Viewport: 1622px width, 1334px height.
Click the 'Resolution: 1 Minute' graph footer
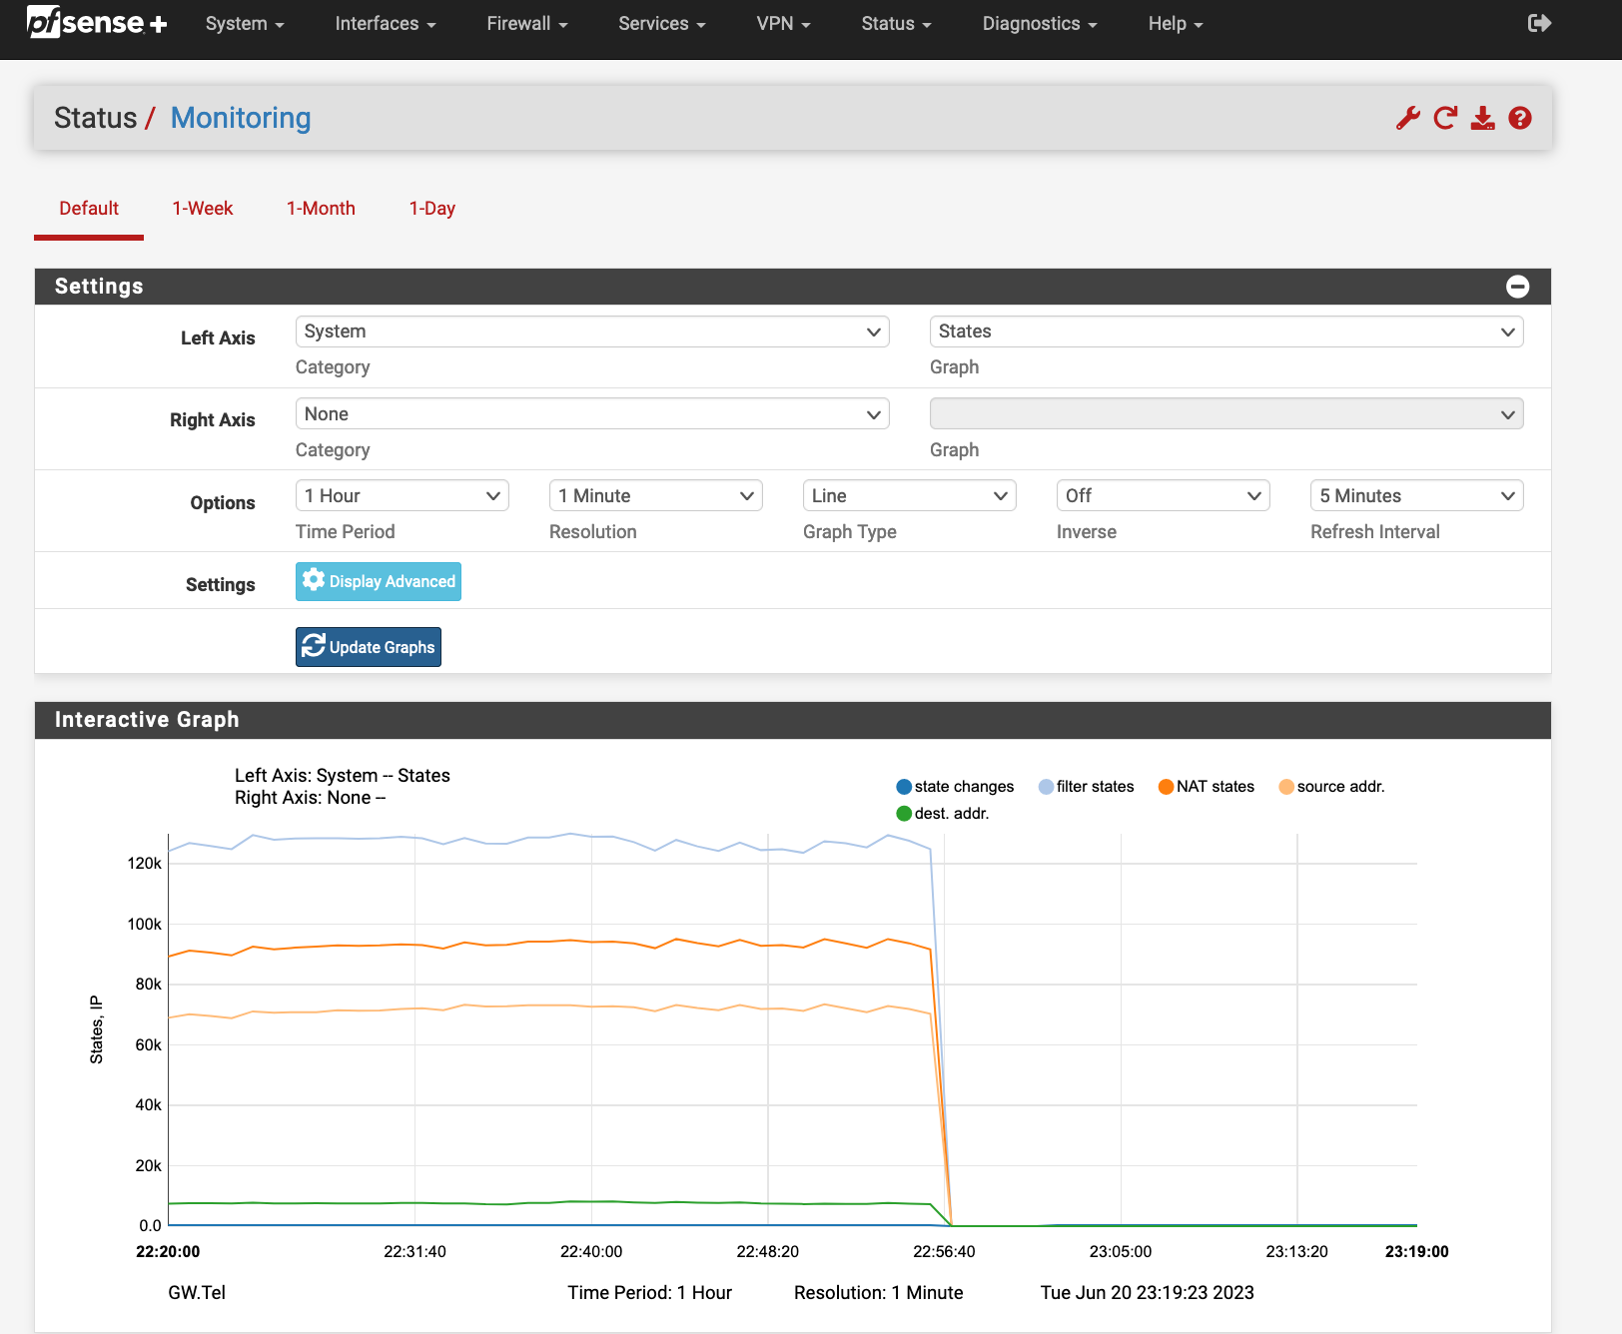pos(879,1293)
